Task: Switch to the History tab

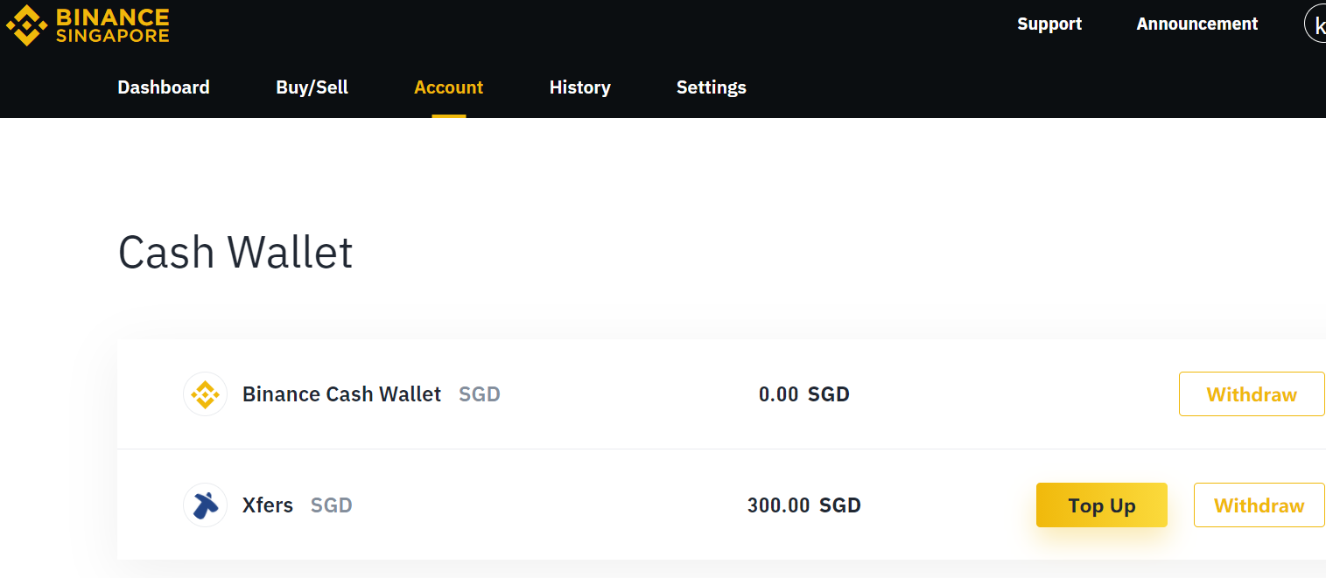Action: point(580,87)
